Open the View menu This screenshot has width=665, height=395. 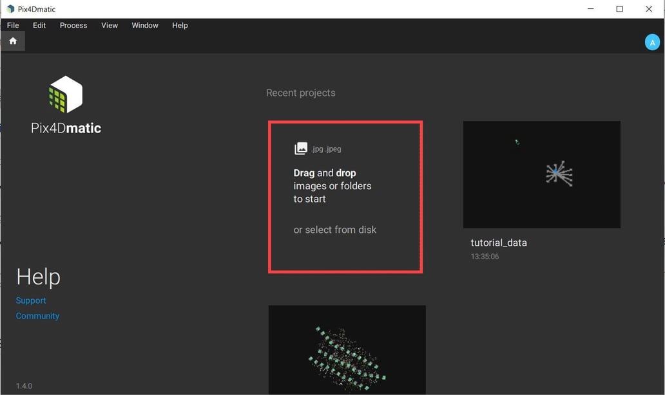tap(110, 25)
